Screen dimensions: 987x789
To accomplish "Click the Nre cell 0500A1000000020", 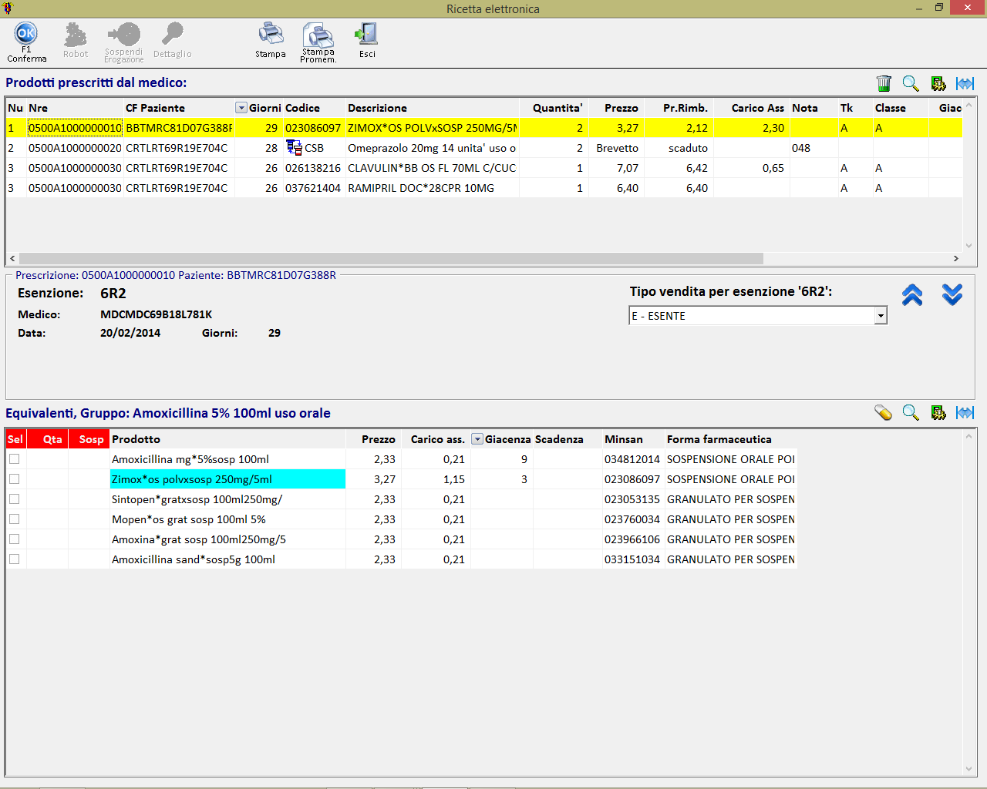I will [75, 148].
